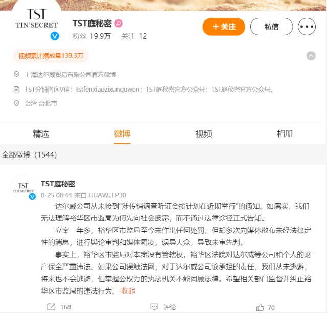Viewport: 327px width, 313px height.
Task: Open the three-dots more options menu
Action: (x=307, y=27)
